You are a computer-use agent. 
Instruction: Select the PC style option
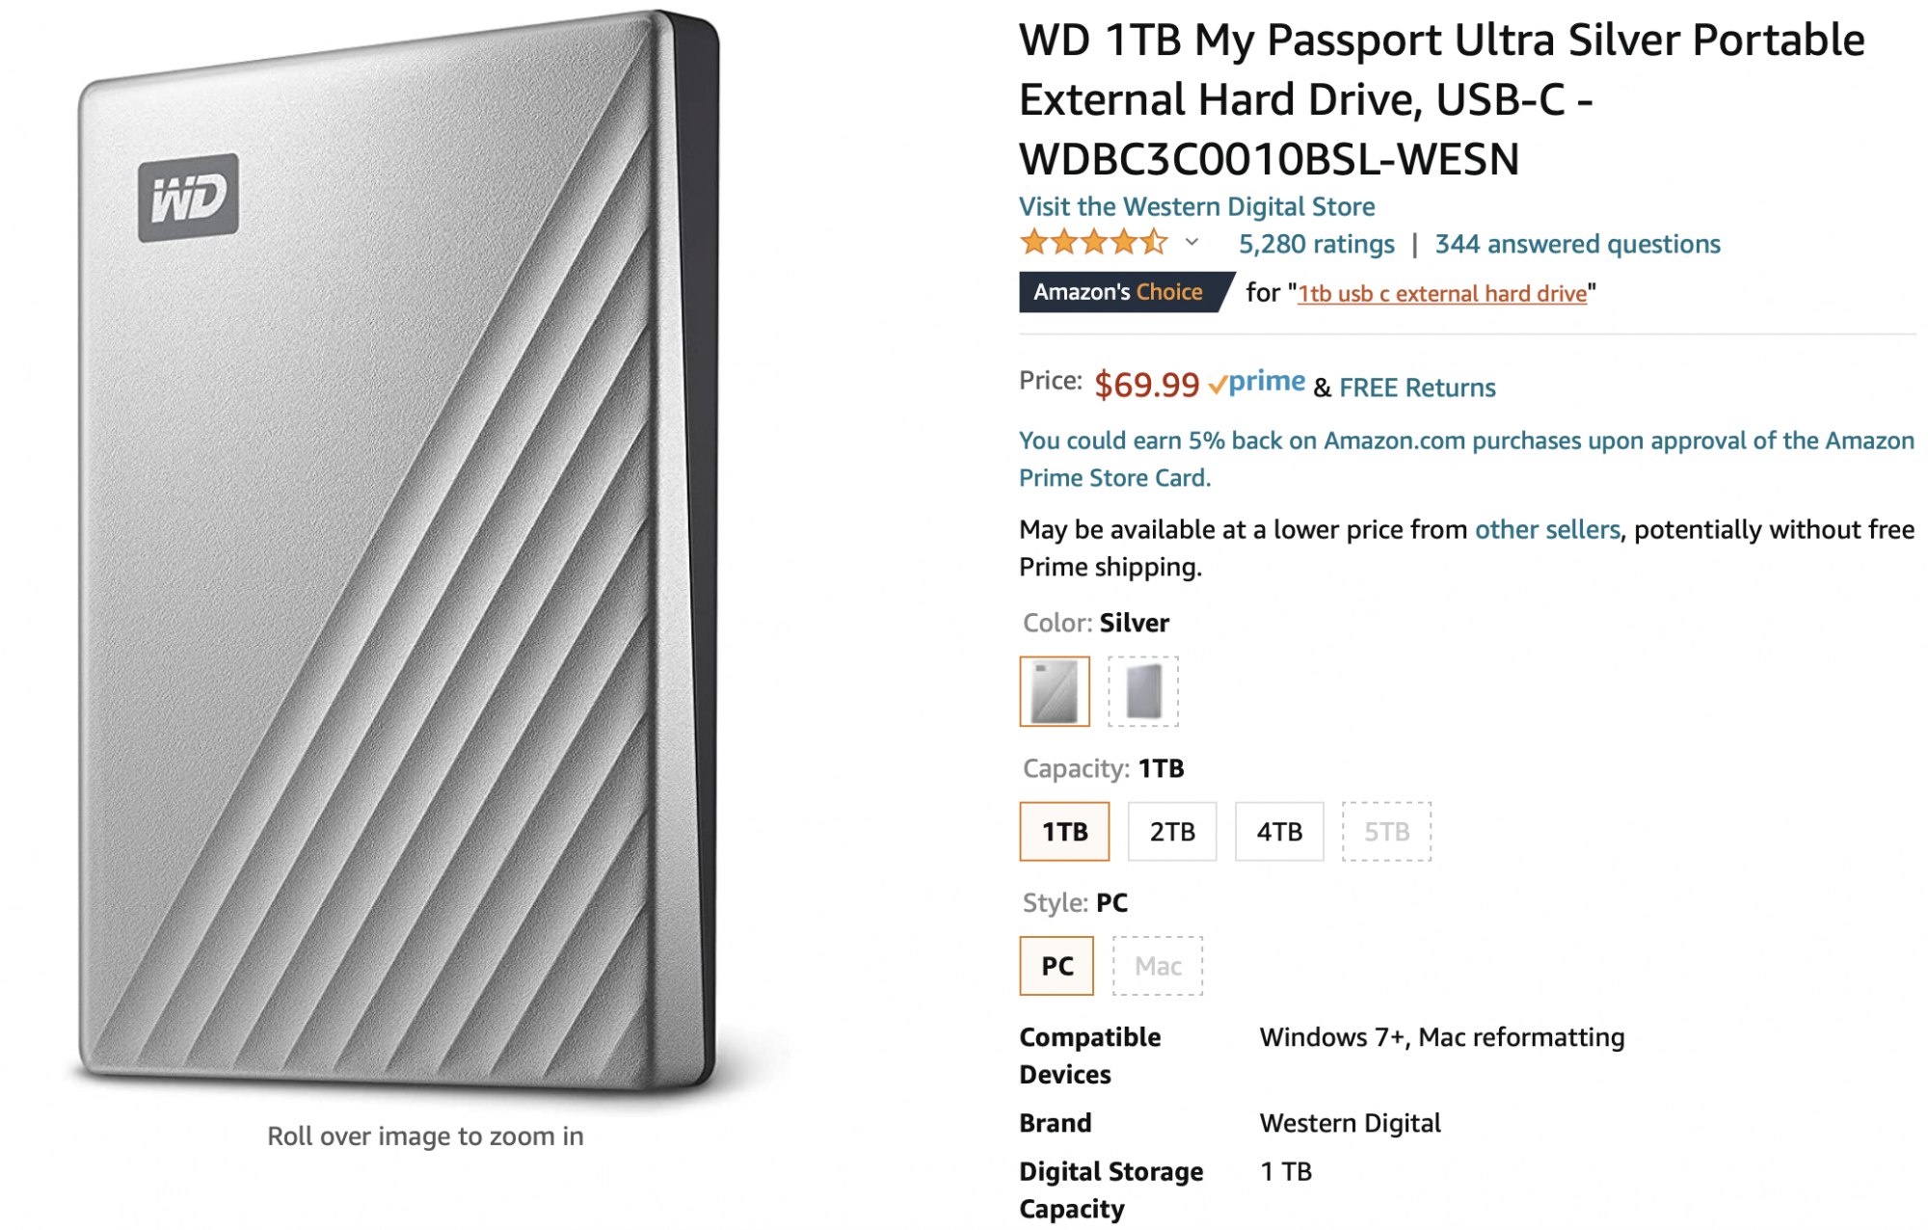click(x=1057, y=966)
